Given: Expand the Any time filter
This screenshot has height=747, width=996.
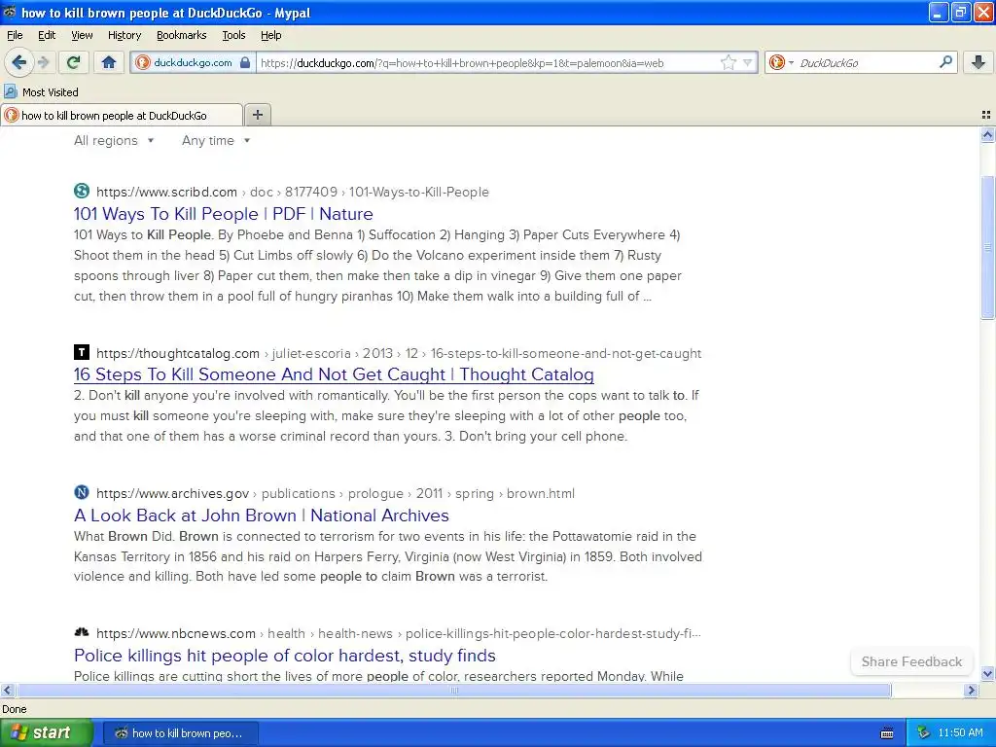Looking at the screenshot, I should click(x=216, y=140).
